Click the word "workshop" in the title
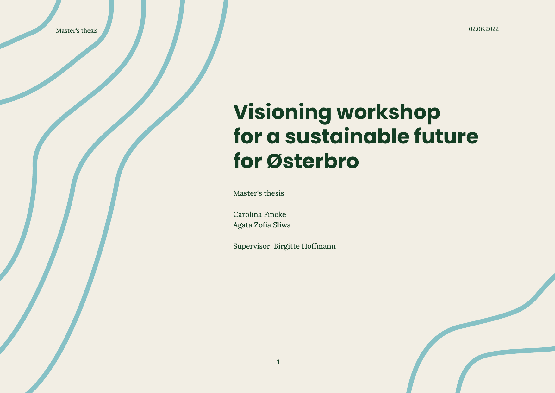The height and width of the screenshot is (393, 555). point(388,112)
